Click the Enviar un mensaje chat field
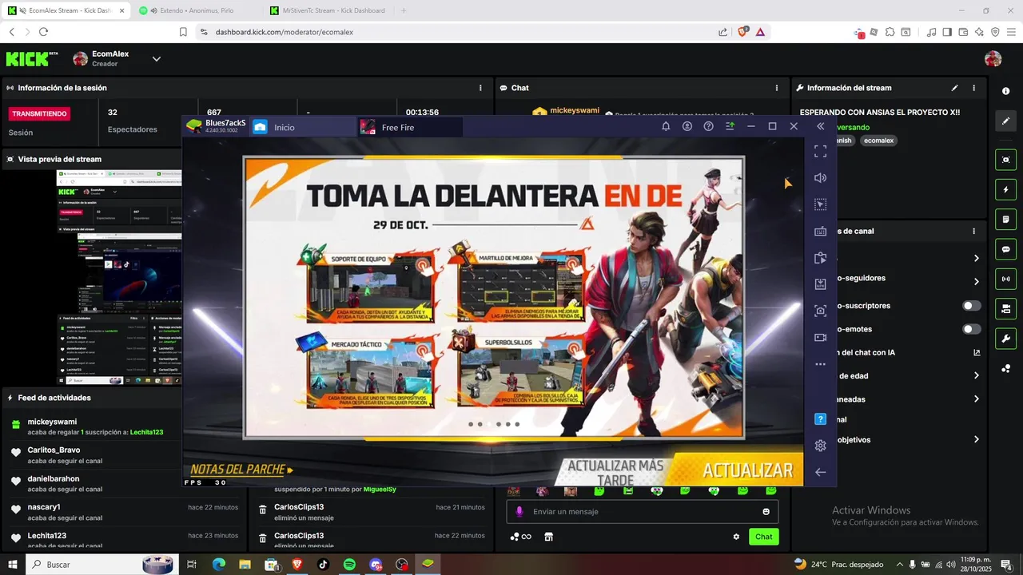This screenshot has width=1023, height=575. click(643, 511)
